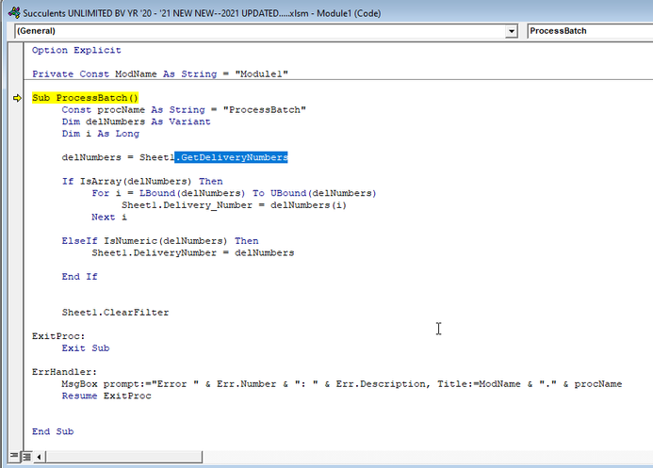Click the 'Sheet1.ClearFilter' line
The height and width of the screenshot is (468, 653).
tap(115, 313)
